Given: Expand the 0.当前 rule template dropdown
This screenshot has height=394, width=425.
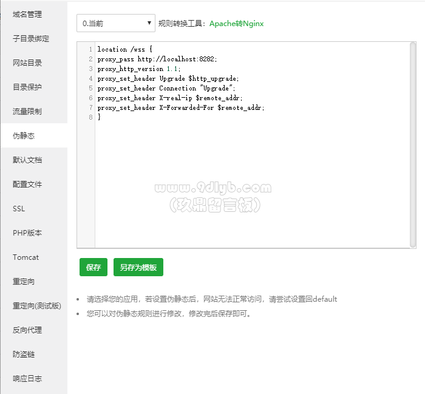Looking at the screenshot, I should pos(116,23).
